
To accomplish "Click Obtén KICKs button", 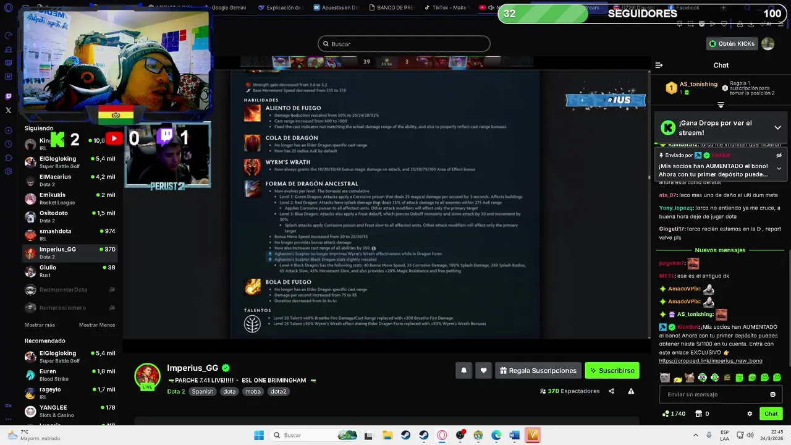I will 732,43.
